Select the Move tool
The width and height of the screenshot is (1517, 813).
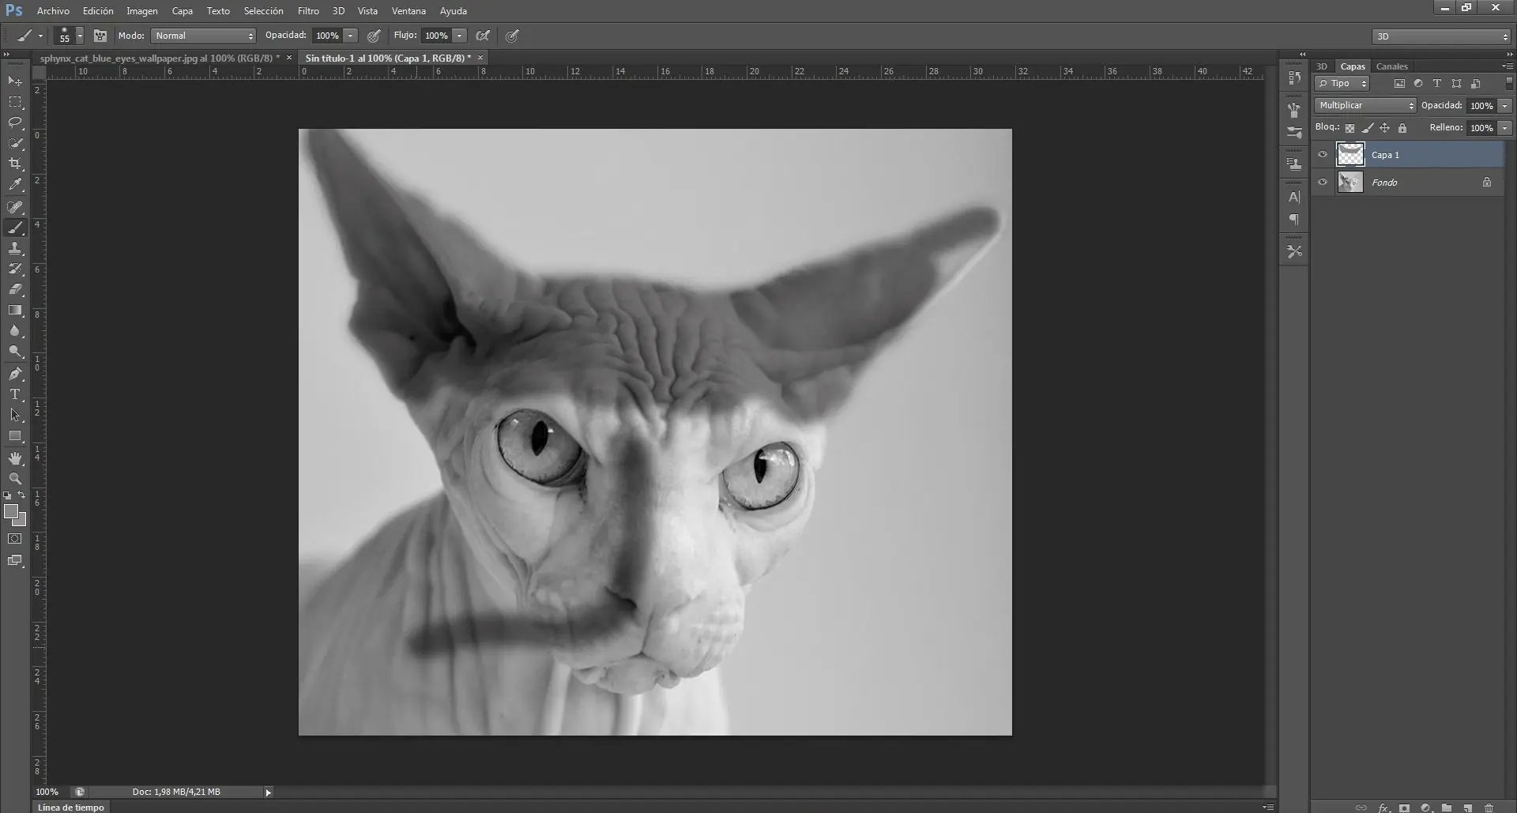coord(15,81)
